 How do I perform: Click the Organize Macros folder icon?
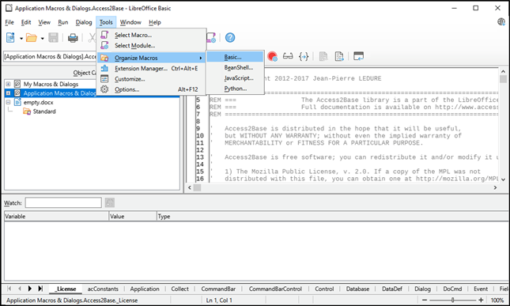104,58
